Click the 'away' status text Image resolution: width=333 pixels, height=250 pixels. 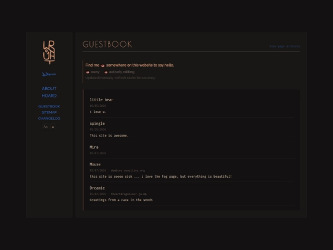[x=95, y=72]
